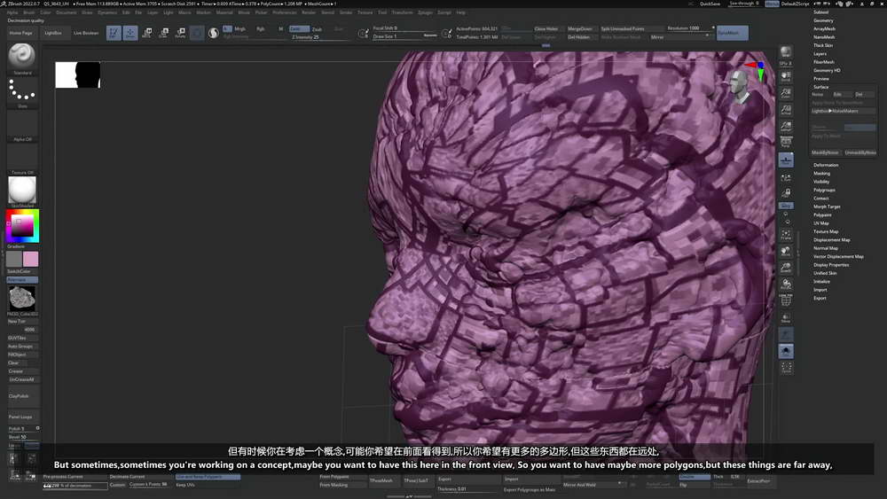Open the Brush menu
This screenshot has height=499, width=887.
[x=29, y=12]
